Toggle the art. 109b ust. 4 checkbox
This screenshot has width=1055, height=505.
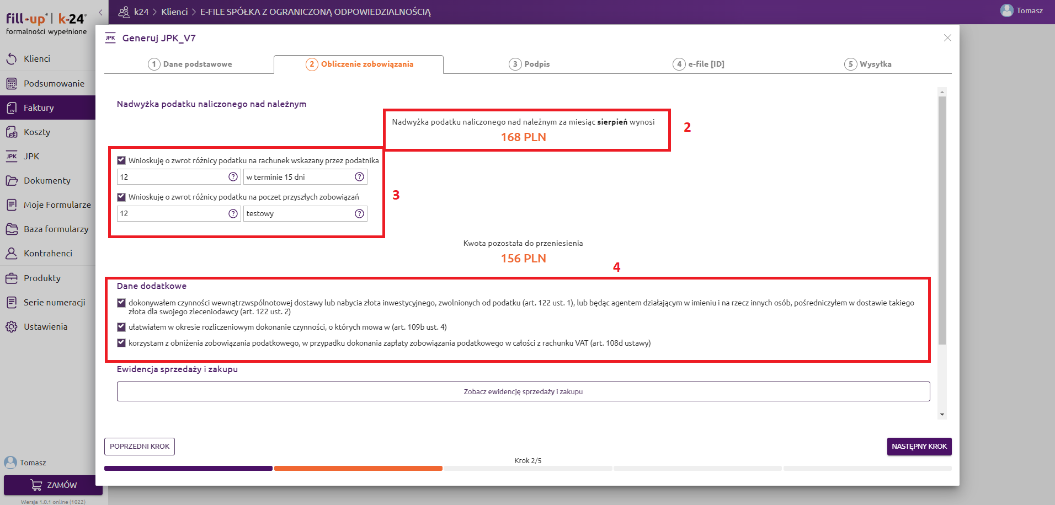pyautogui.click(x=121, y=327)
